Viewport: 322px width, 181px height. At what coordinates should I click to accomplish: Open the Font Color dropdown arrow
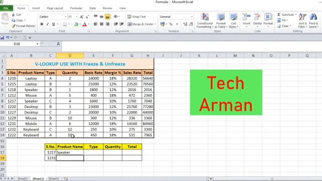tap(89, 24)
